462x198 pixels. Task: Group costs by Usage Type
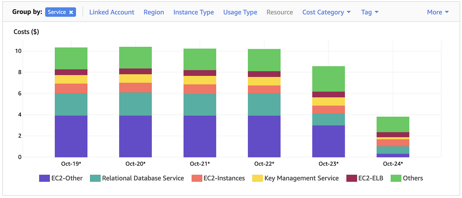(x=240, y=12)
